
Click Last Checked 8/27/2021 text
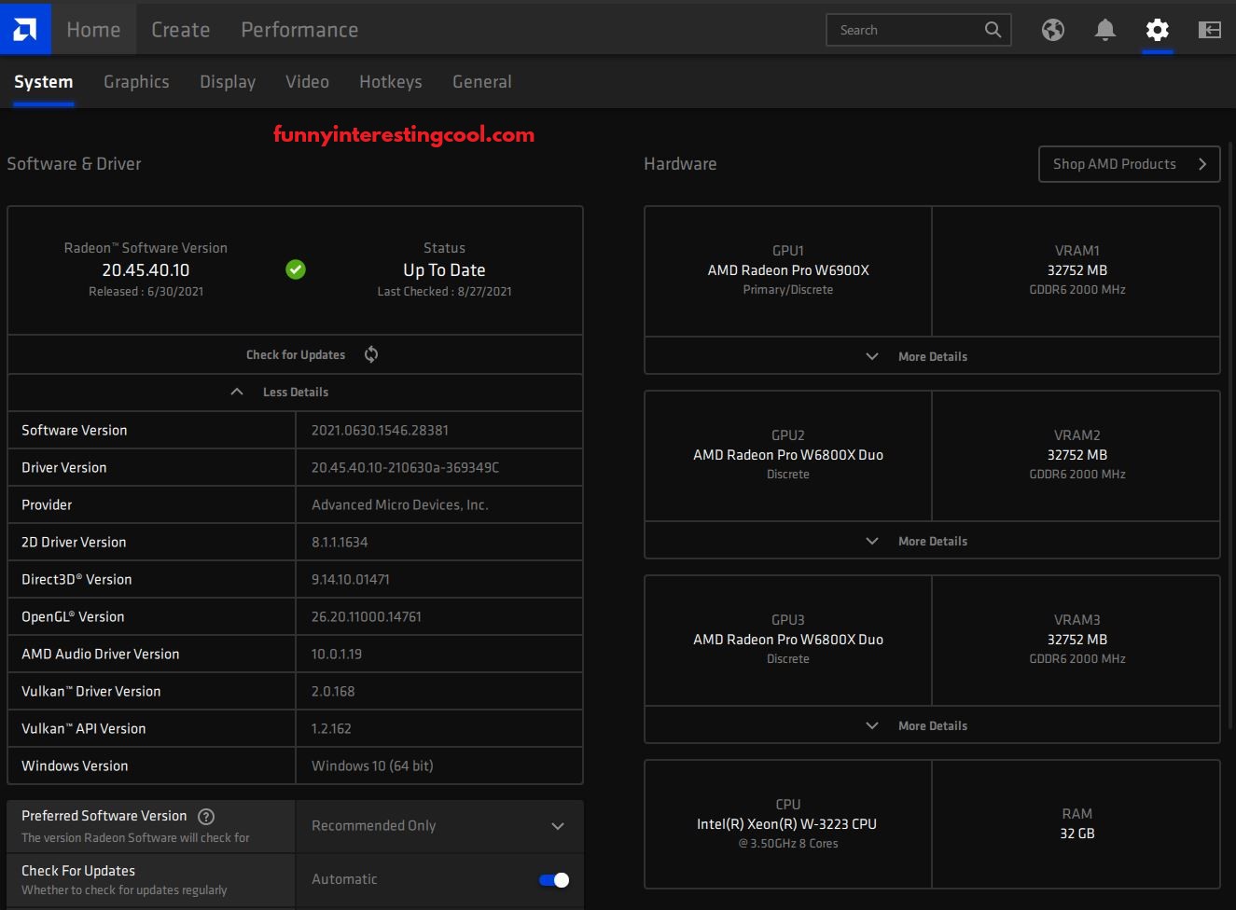pyautogui.click(x=444, y=292)
